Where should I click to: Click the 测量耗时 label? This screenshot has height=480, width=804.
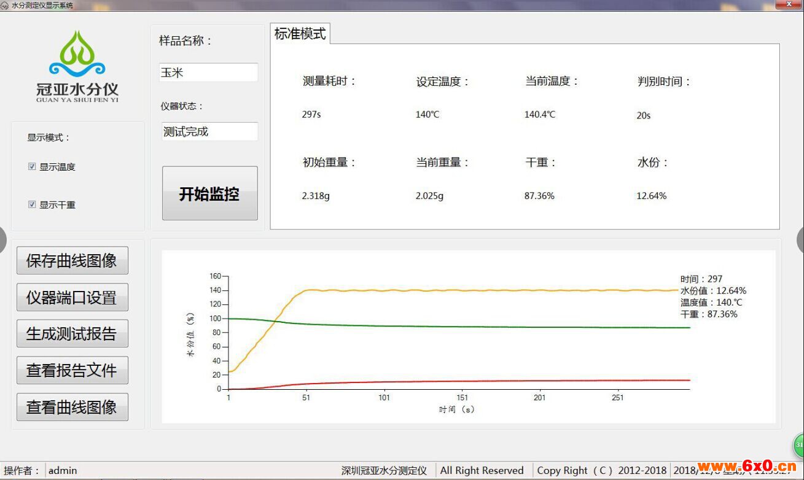tap(329, 81)
